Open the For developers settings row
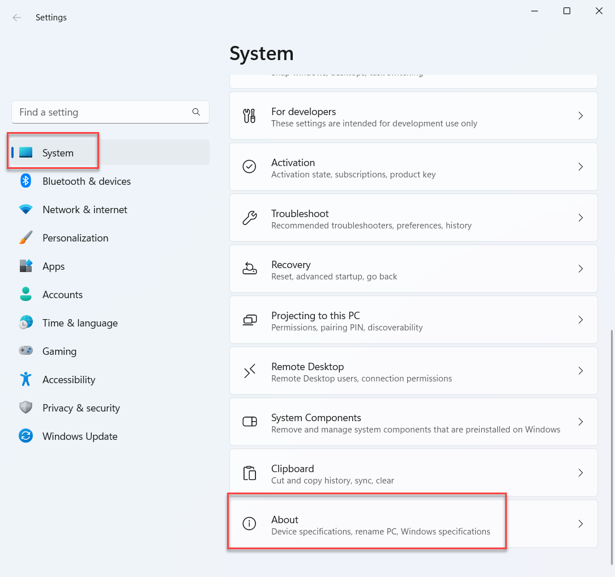This screenshot has width=615, height=577. [413, 116]
